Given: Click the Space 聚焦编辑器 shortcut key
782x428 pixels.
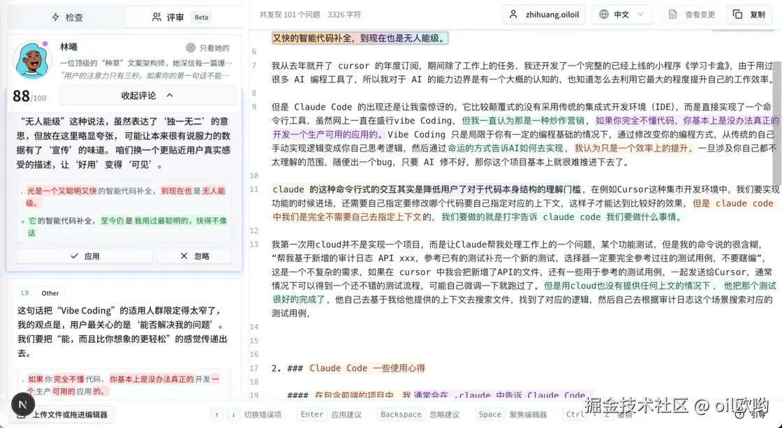Looking at the screenshot, I should pyautogui.click(x=489, y=415).
